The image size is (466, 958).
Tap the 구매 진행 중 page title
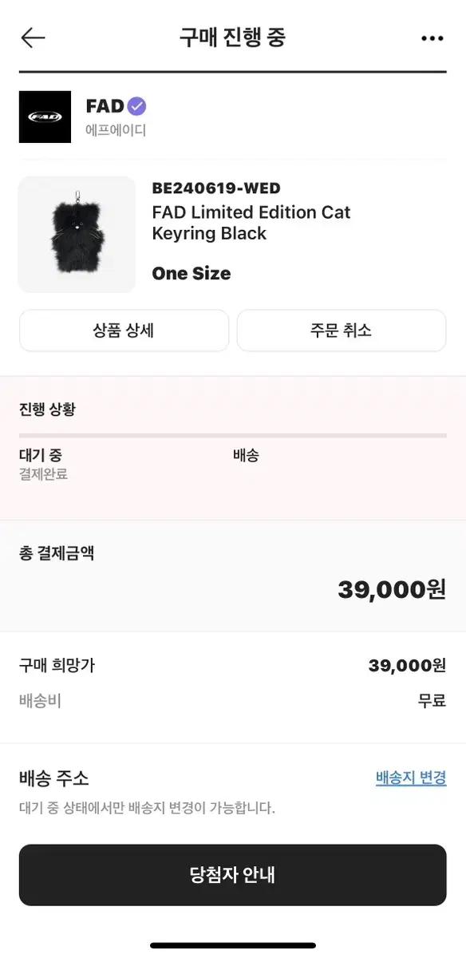232,38
